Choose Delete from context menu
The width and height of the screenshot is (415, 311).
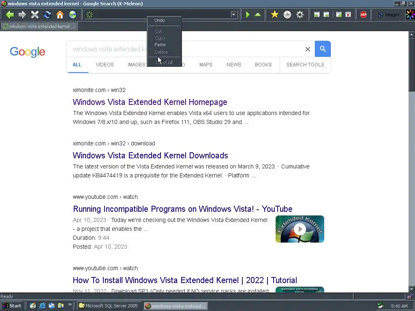(165, 52)
